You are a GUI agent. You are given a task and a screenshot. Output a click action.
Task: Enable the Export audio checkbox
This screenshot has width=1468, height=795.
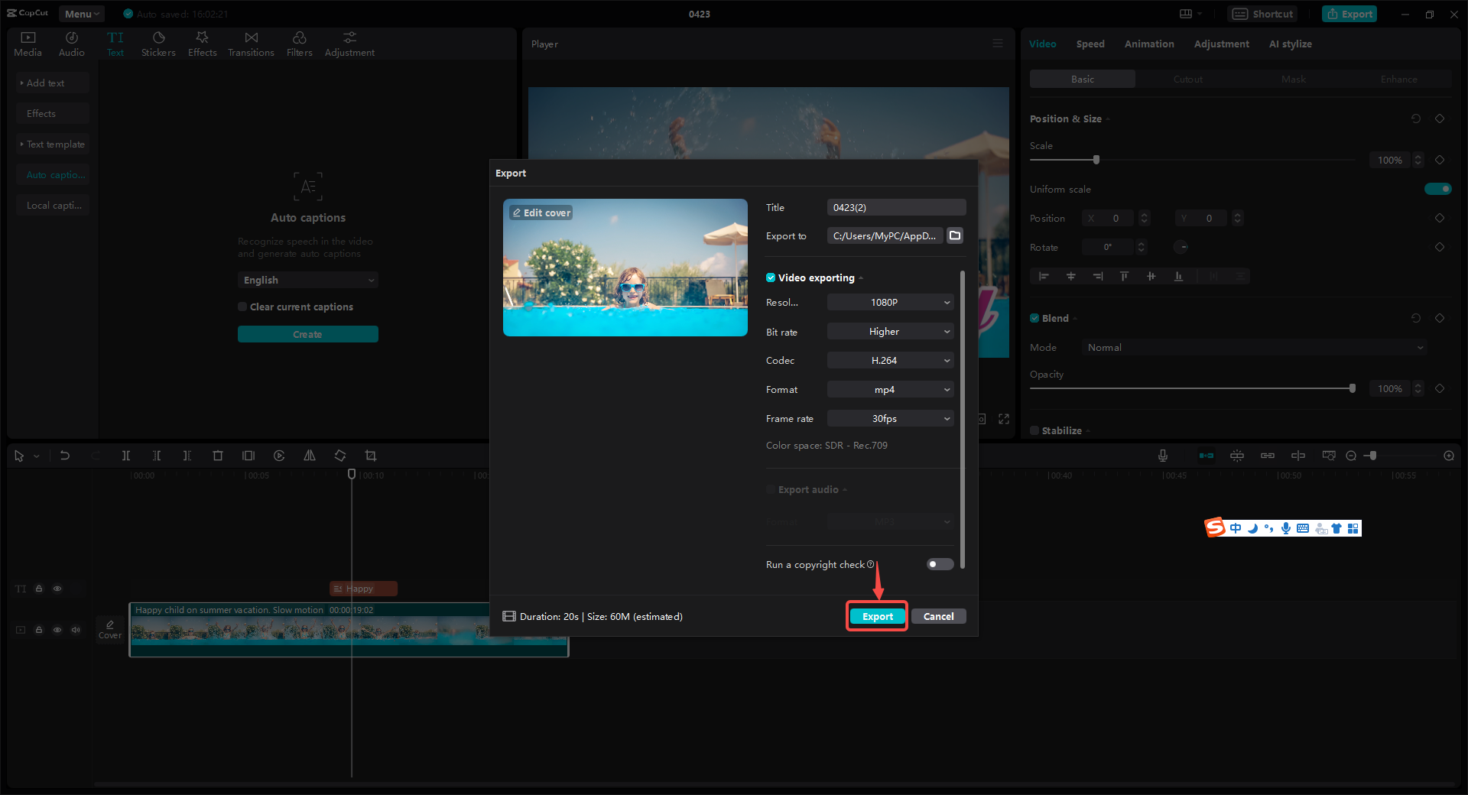(770, 489)
